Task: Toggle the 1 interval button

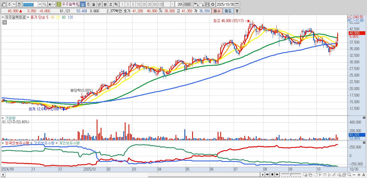Action: click(x=122, y=4)
